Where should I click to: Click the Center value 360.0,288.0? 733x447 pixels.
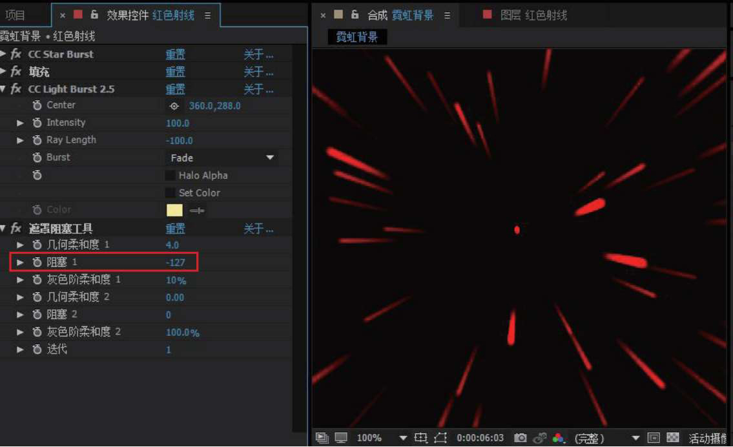click(x=214, y=106)
